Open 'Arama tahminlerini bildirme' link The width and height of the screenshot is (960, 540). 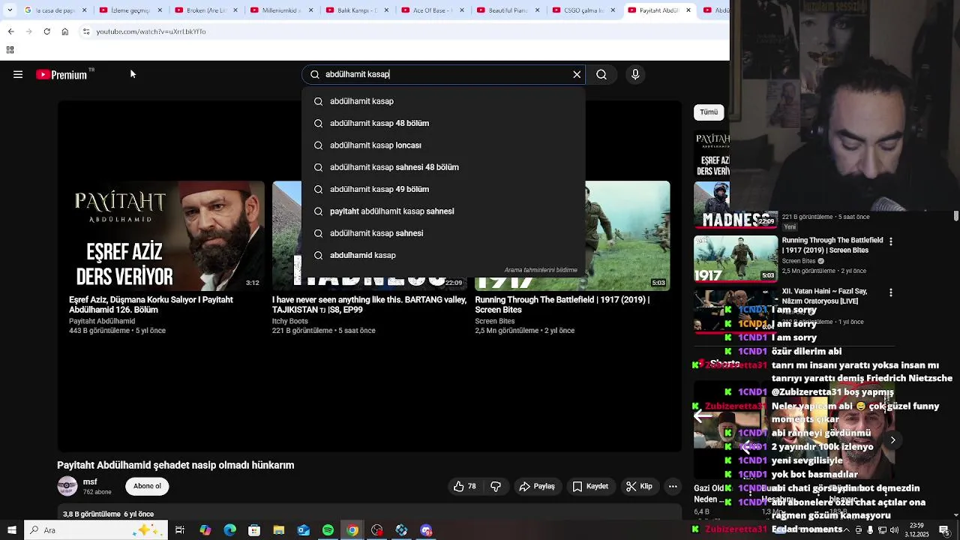point(541,270)
